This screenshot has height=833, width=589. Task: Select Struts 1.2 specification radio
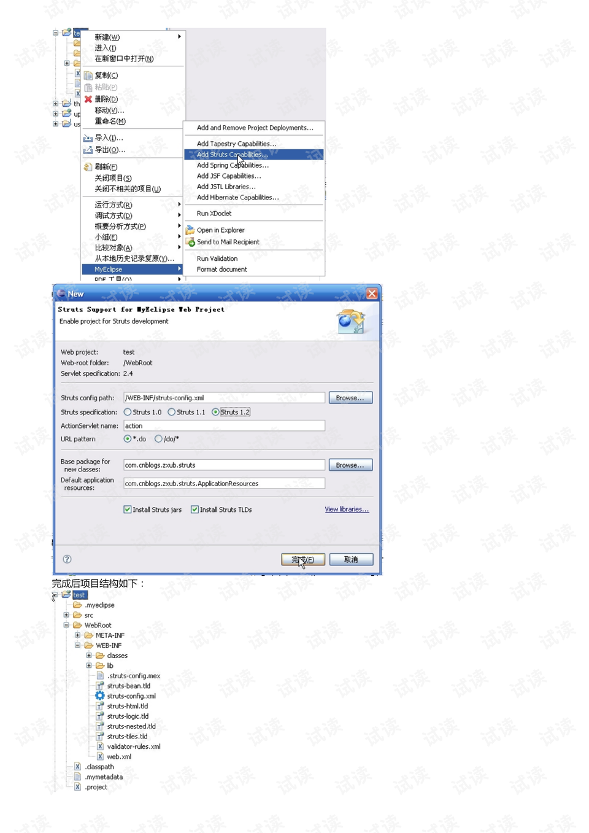pos(215,412)
